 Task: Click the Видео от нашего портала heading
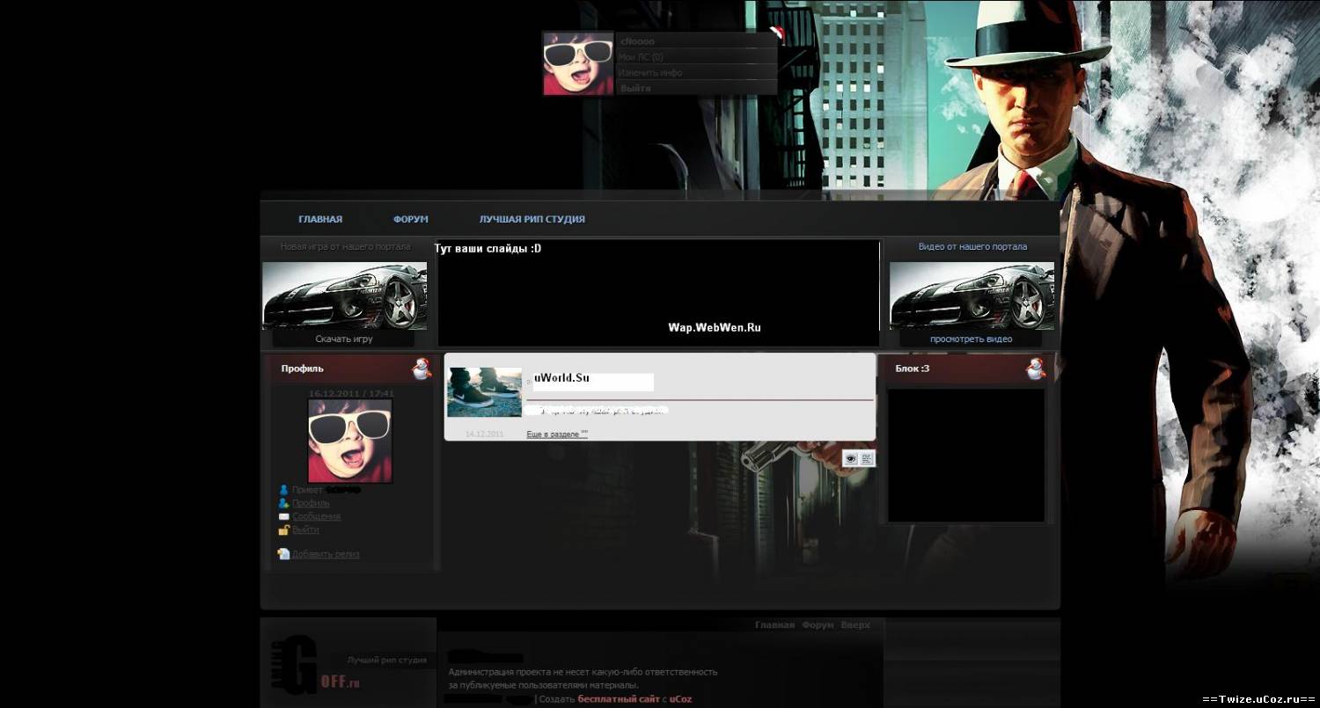pyautogui.click(x=972, y=247)
